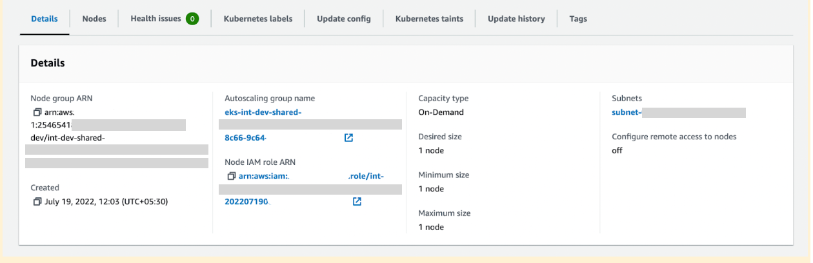The image size is (813, 263).
Task: Open the Kubernetes labels tab
Action: [x=257, y=19]
